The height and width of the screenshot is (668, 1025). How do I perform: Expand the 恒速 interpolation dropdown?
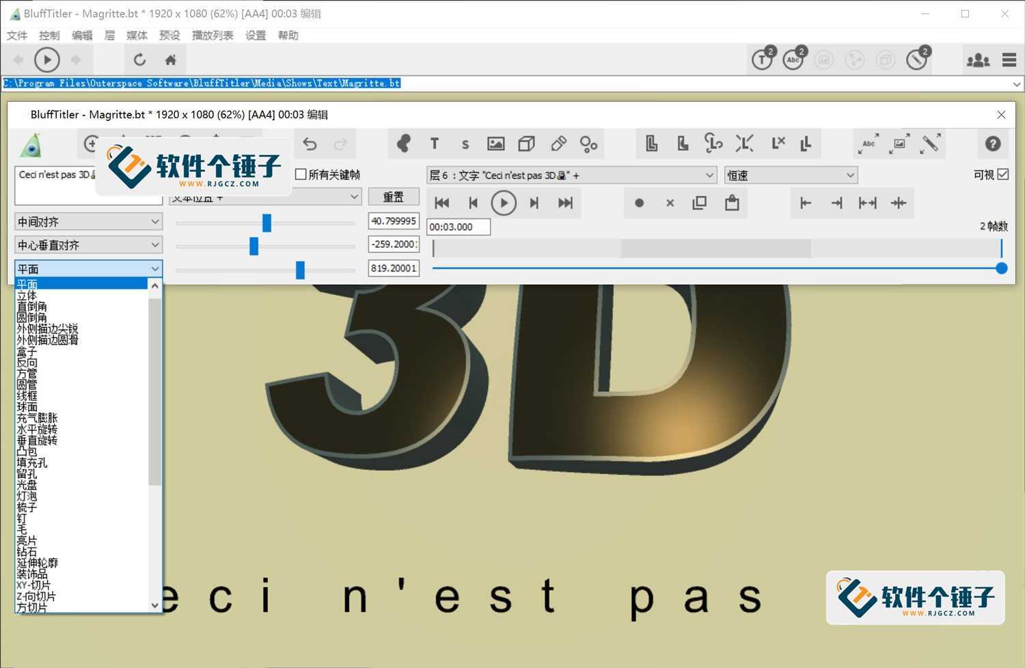(x=791, y=176)
